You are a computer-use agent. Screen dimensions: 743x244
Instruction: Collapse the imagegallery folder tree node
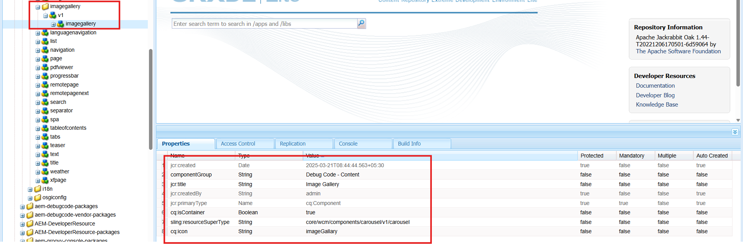38,7
